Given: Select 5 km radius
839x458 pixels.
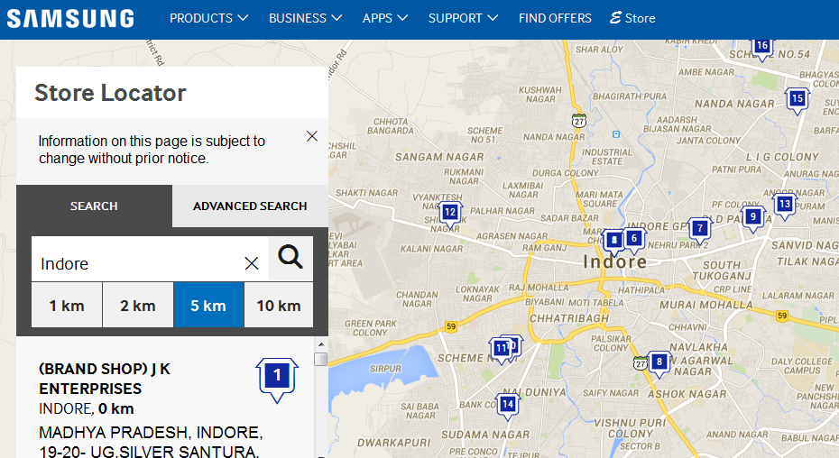Looking at the screenshot, I should coord(208,306).
